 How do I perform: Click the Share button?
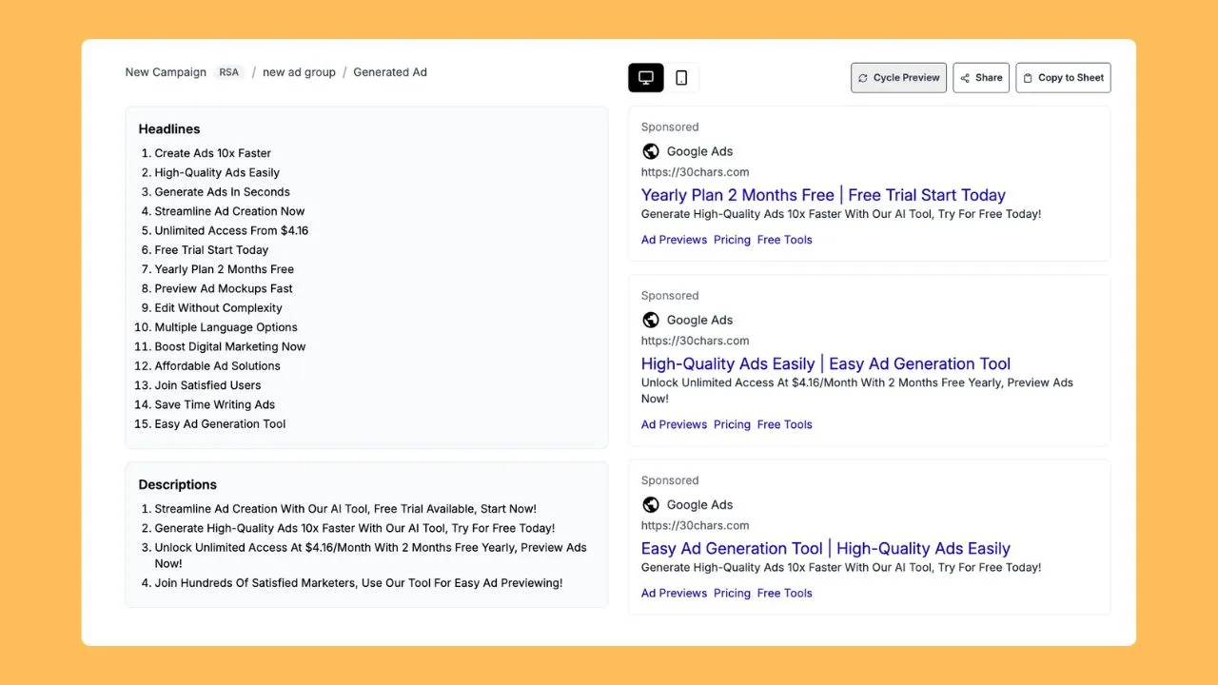981,78
